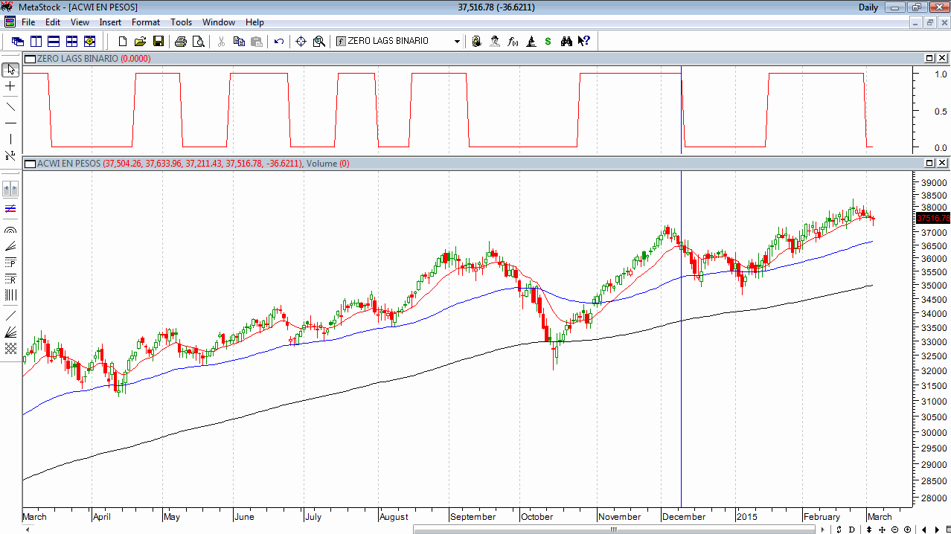Viewport: 951px width, 534px height.
Task: Click the scrollbar left arrow at bottom
Action: (x=29, y=530)
